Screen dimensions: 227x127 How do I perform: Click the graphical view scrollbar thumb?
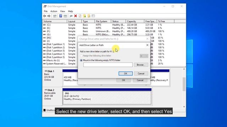pyautogui.click(x=184, y=84)
